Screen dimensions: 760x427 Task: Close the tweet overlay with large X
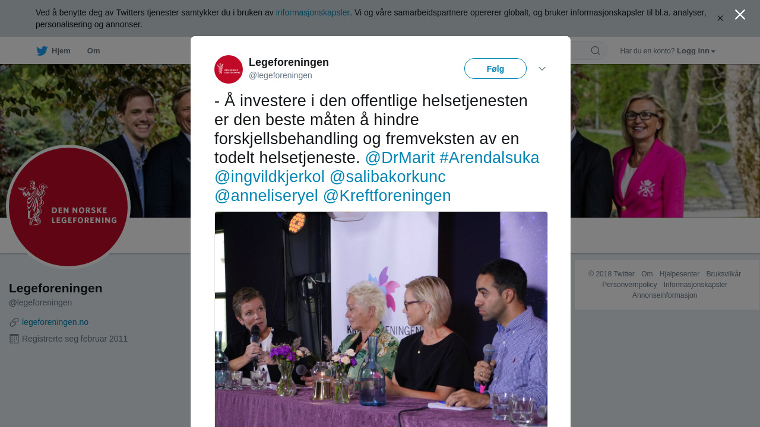(x=740, y=14)
